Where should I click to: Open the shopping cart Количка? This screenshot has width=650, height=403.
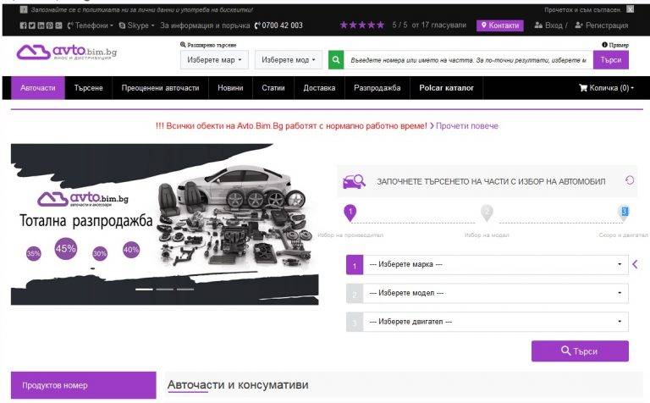(x=606, y=88)
